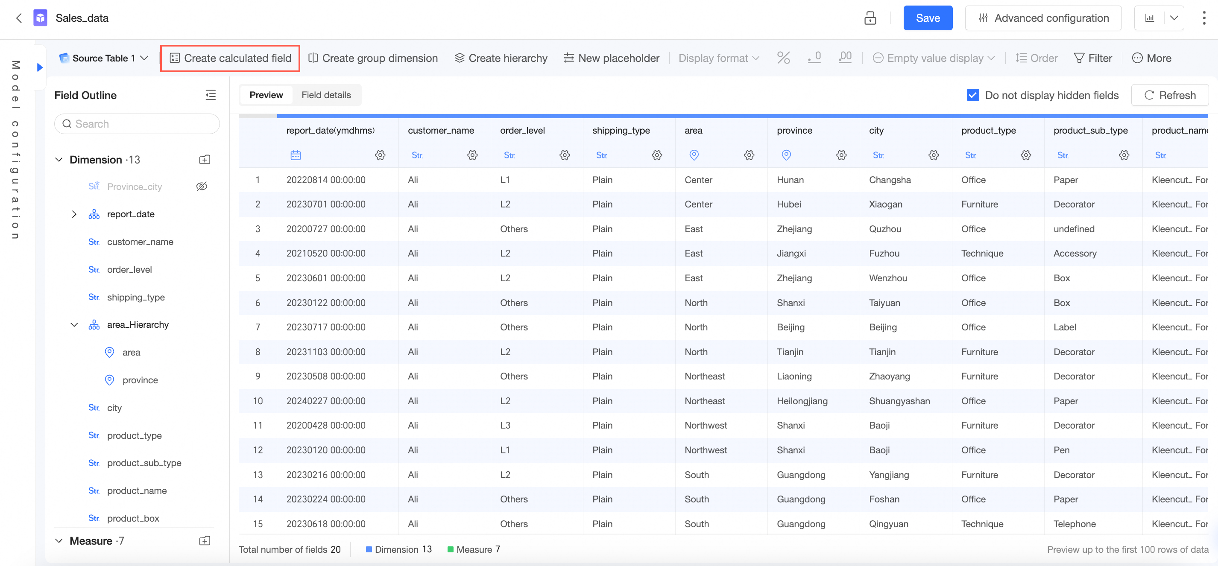Viewport: 1218px width, 566px height.
Task: Click the lock icon near Save
Action: click(870, 18)
